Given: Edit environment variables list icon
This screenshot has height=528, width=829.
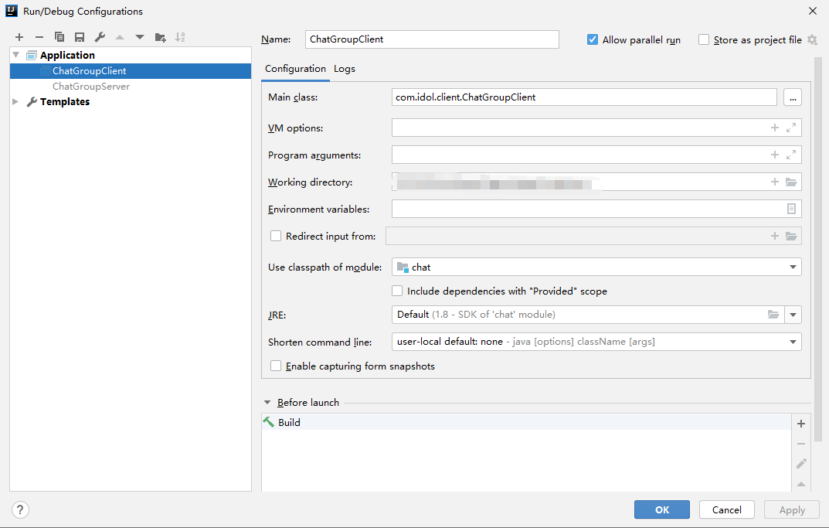Looking at the screenshot, I should [x=791, y=209].
